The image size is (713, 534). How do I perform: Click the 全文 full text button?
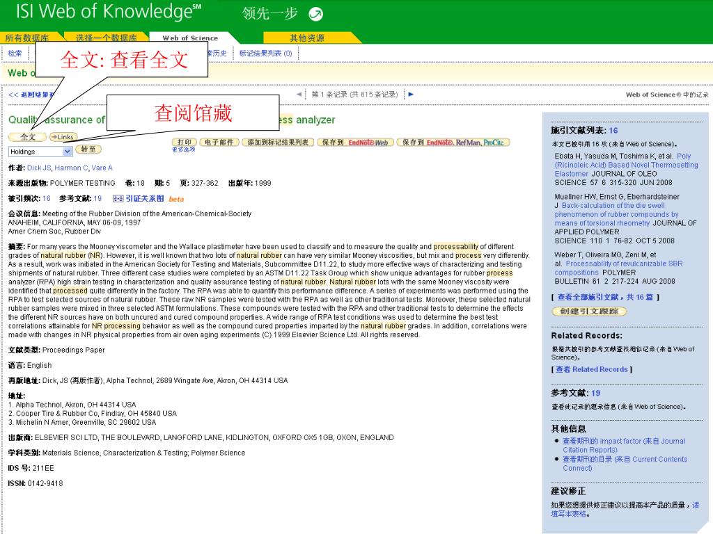[28, 137]
